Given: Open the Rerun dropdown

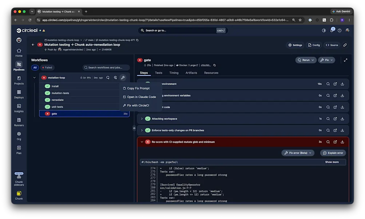Looking at the screenshot, I should [x=306, y=60].
